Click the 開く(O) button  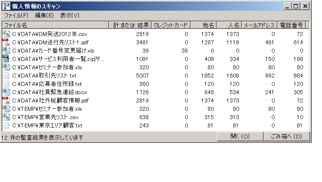coord(240,136)
